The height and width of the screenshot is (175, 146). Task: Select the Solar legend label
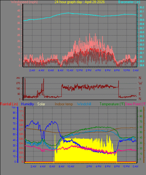click(41, 104)
